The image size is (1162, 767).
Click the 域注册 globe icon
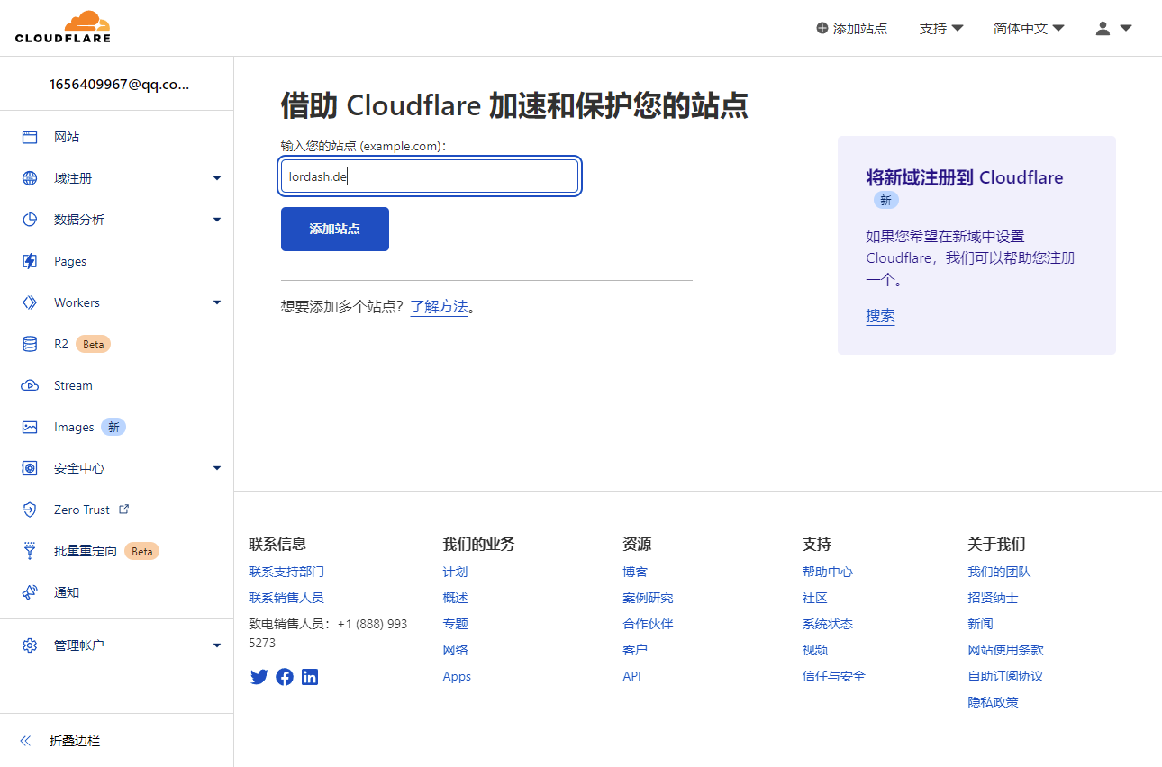pyautogui.click(x=30, y=178)
